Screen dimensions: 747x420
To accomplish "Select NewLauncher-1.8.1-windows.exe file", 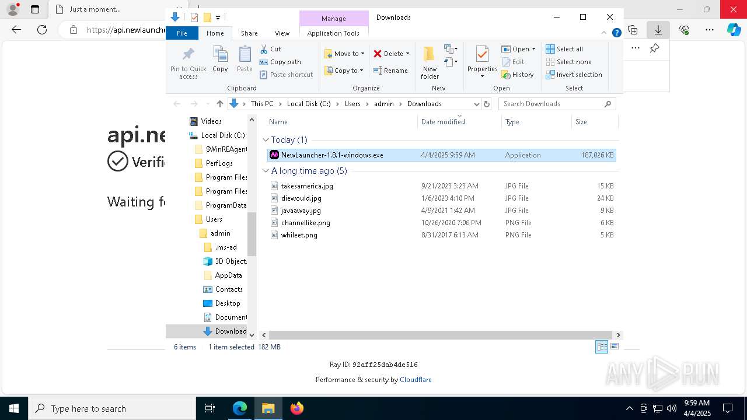I will 441,155.
